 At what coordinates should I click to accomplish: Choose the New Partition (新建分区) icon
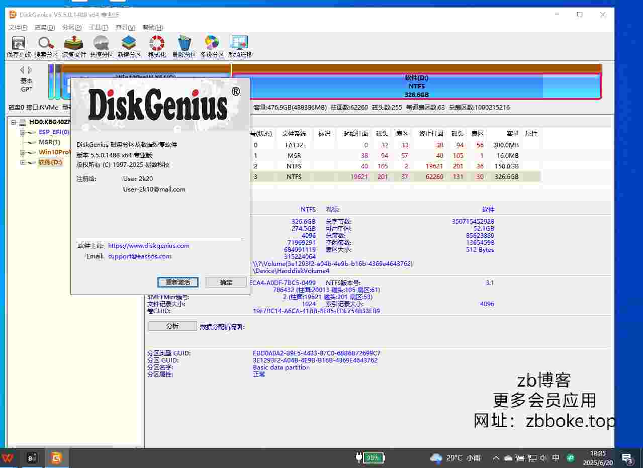tap(129, 47)
